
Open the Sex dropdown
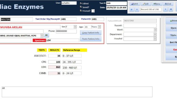click(75, 27)
